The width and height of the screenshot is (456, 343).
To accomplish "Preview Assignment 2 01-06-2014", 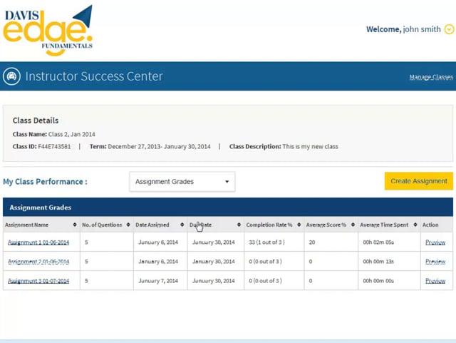I will [435, 262].
